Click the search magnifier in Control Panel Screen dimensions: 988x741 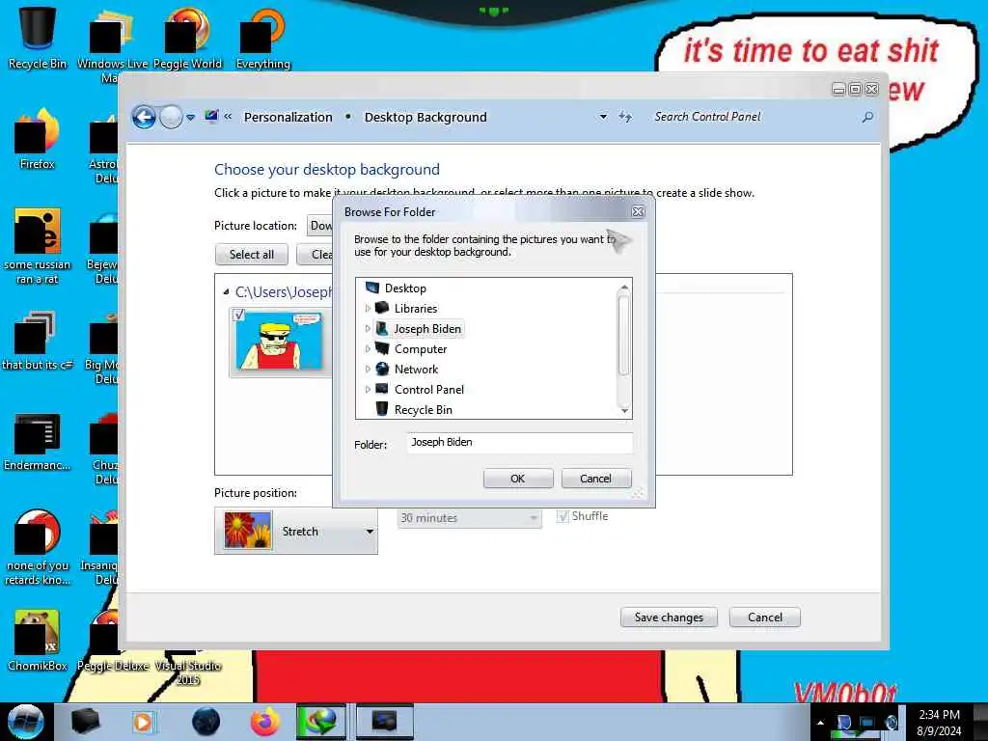point(867,117)
